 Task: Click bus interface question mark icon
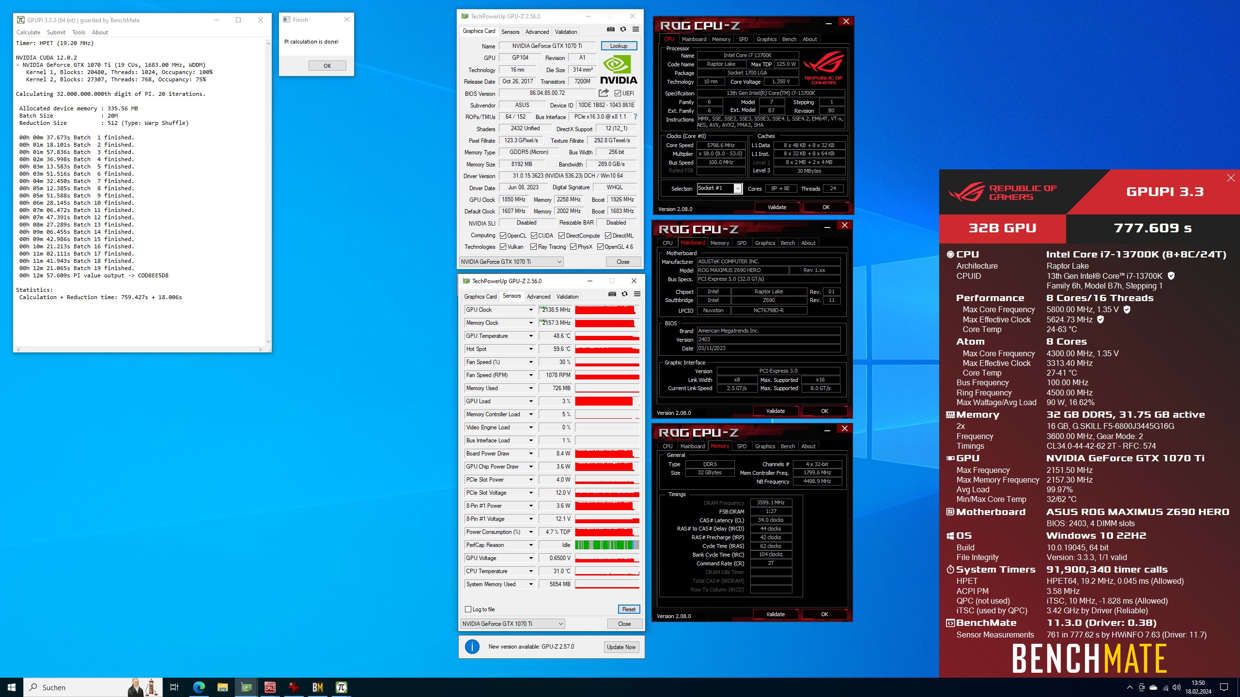pyautogui.click(x=635, y=117)
